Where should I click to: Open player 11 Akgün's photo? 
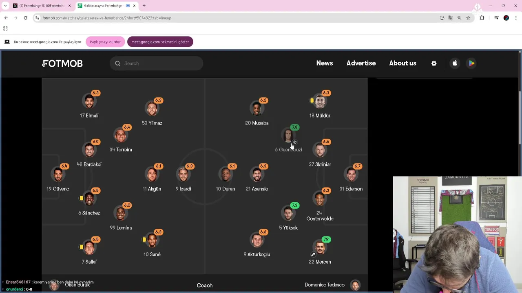tap(152, 175)
